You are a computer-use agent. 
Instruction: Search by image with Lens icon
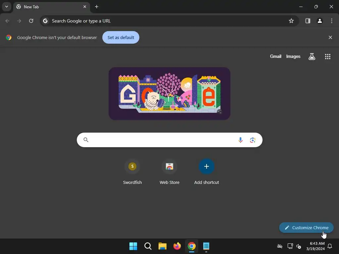coord(253,140)
